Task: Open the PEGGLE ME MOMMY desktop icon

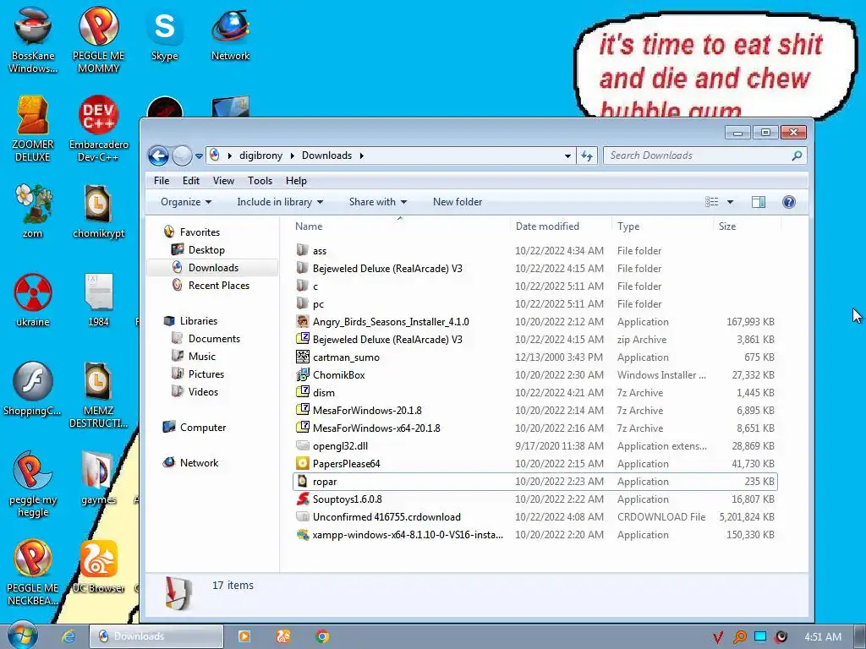Action: pos(98,40)
